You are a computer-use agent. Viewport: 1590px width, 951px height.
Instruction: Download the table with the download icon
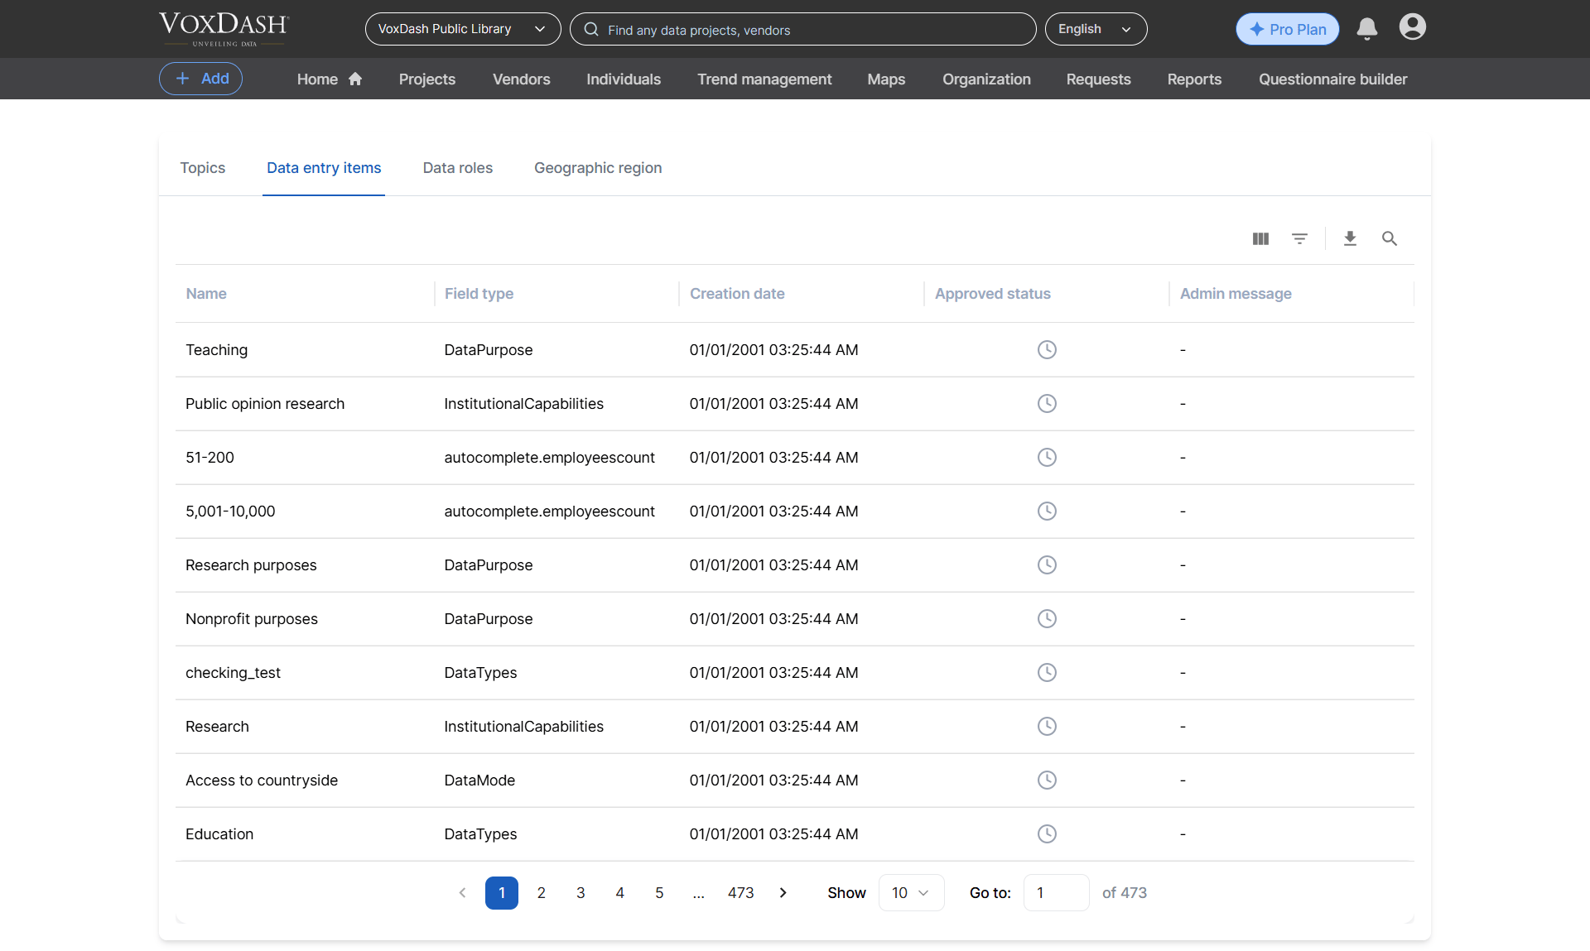click(x=1350, y=239)
